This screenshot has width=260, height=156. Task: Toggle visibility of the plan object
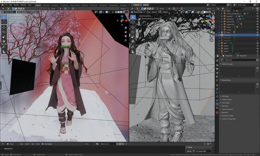(257, 43)
